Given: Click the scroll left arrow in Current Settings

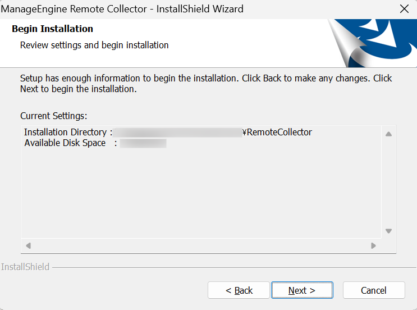Looking at the screenshot, I should pos(29,245).
